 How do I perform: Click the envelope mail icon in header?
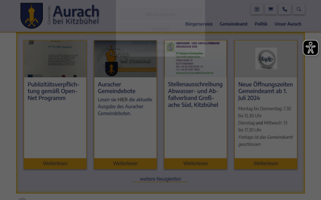click(x=271, y=9)
